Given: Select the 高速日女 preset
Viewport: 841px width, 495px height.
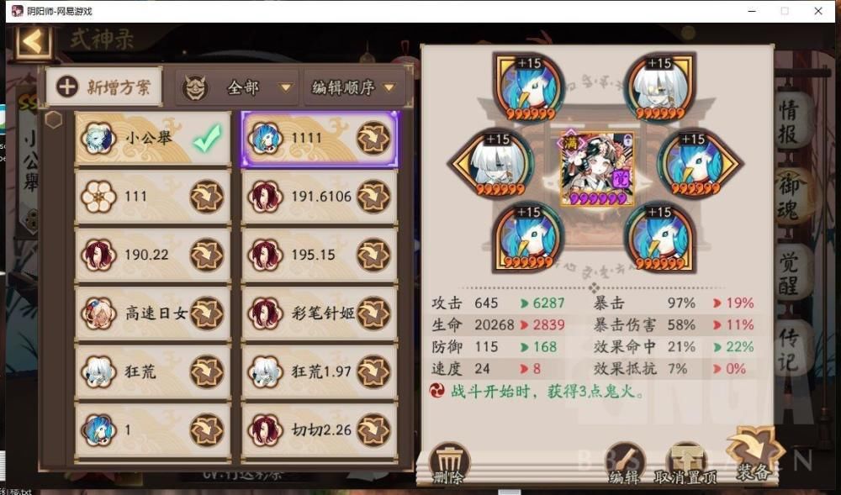Looking at the screenshot, I should click(x=153, y=313).
